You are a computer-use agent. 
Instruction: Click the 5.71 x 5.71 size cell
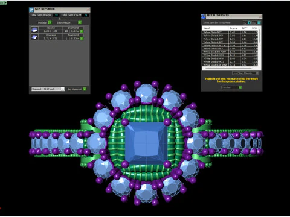(x=51, y=39)
